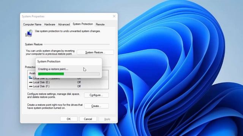The width and height of the screenshot is (243, 136).
Task: Click the Off status for Local Disk (E:)
Action: point(79,82)
